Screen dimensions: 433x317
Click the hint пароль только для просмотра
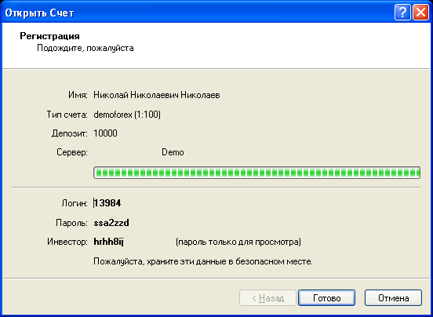238,242
